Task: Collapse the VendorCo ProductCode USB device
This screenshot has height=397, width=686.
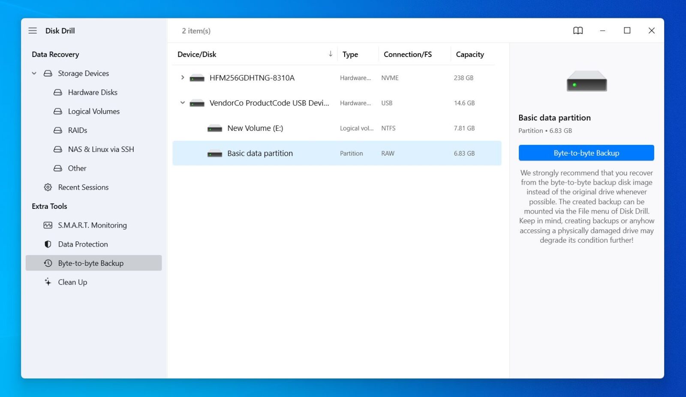Action: click(183, 103)
